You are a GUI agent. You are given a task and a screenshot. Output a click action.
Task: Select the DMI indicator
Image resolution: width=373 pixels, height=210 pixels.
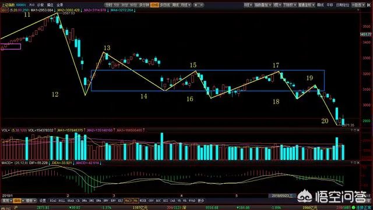[91, 201]
